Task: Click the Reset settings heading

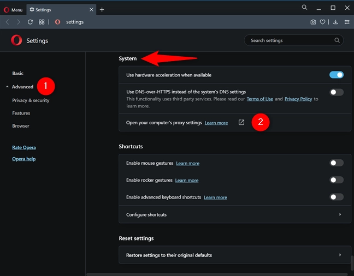Action: click(x=136, y=238)
